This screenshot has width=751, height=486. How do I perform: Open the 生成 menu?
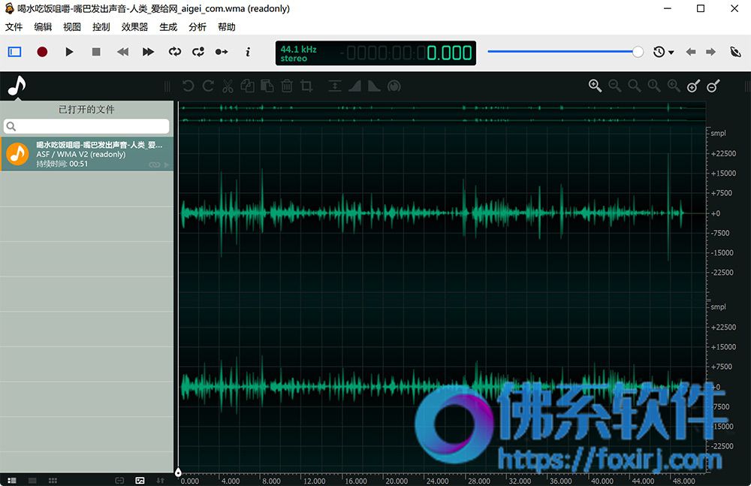pos(168,27)
